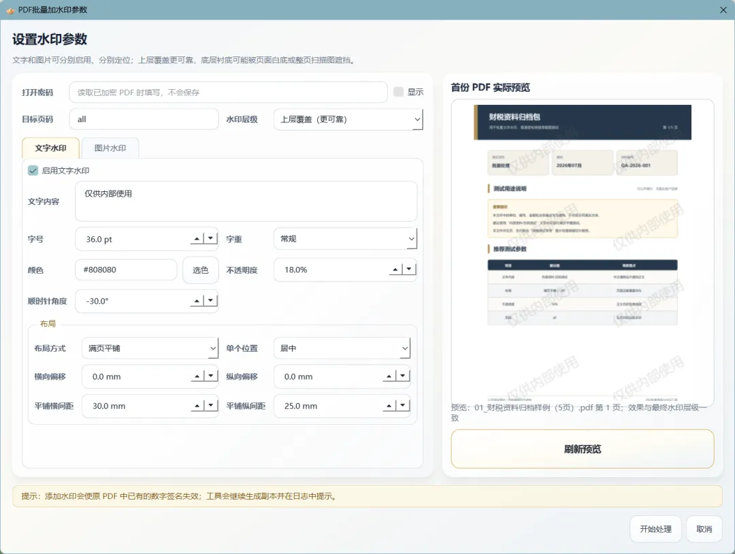Decrease 平铺横间距 spacing with down arrow
This screenshot has height=554, width=735.
210,406
